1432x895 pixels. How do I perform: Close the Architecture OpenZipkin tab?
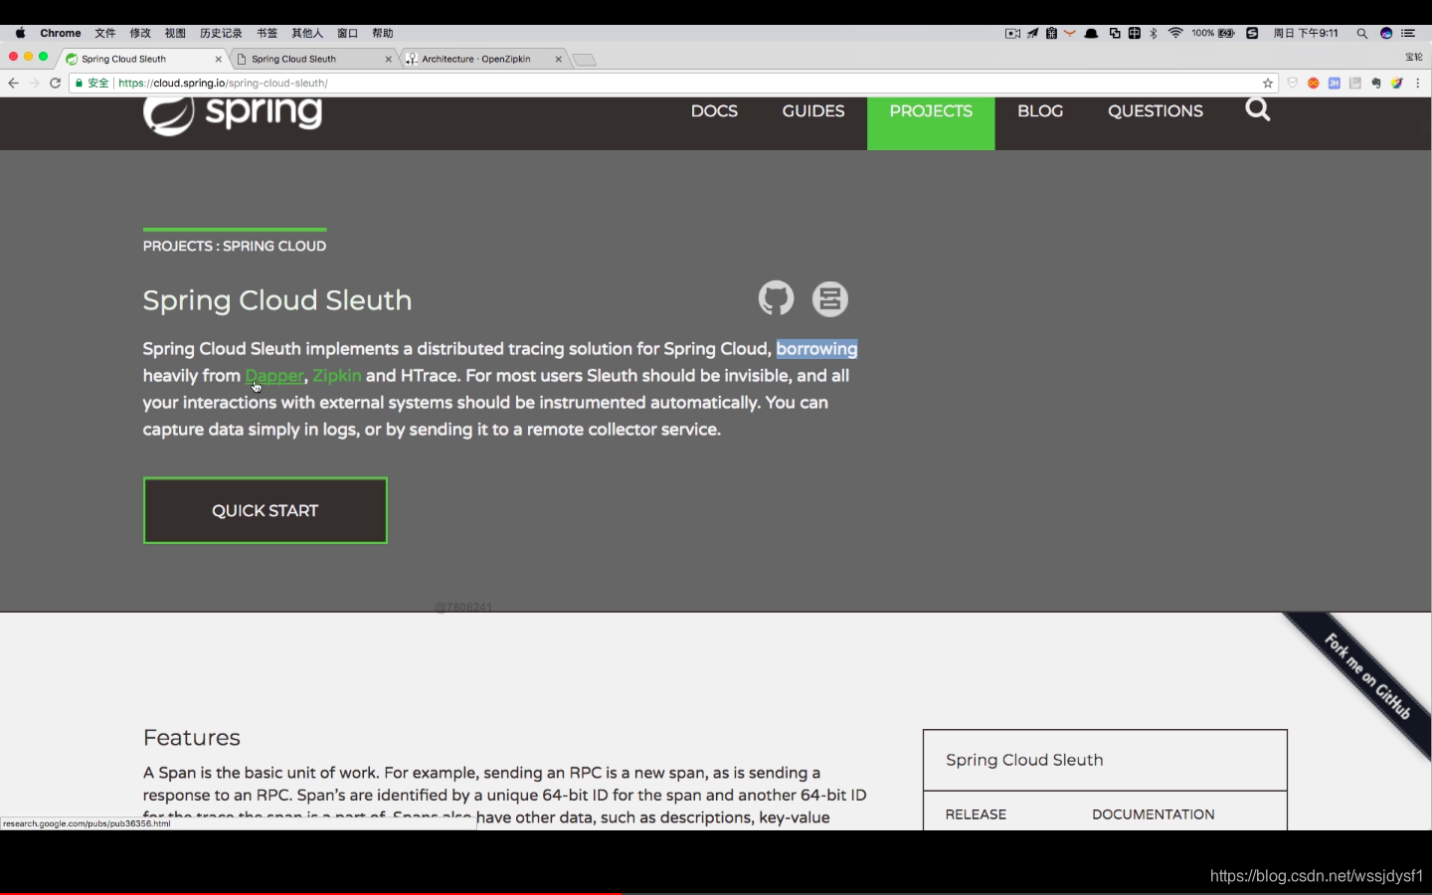coord(559,59)
